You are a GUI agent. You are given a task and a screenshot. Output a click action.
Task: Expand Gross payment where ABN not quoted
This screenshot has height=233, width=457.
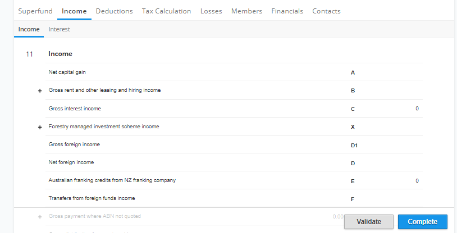[40, 217]
